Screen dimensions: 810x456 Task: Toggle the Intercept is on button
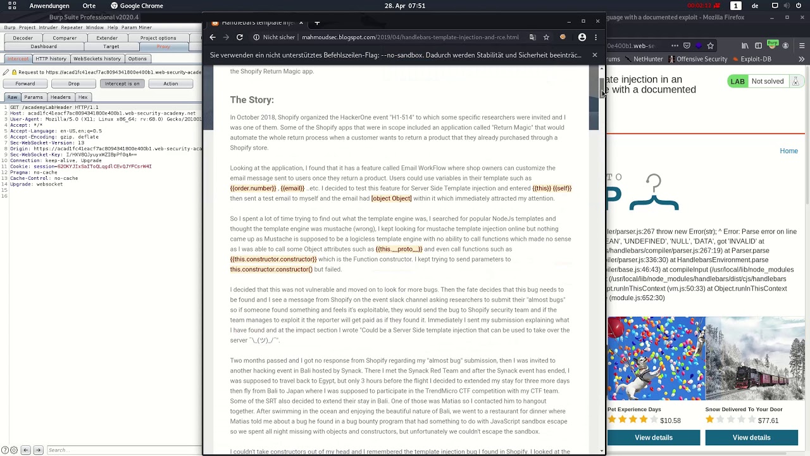[x=122, y=84]
